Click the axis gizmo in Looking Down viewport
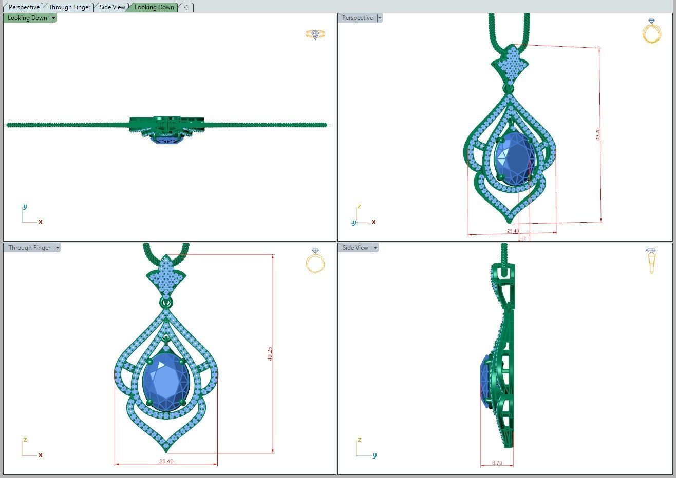The width and height of the screenshot is (676, 478). (x=32, y=214)
